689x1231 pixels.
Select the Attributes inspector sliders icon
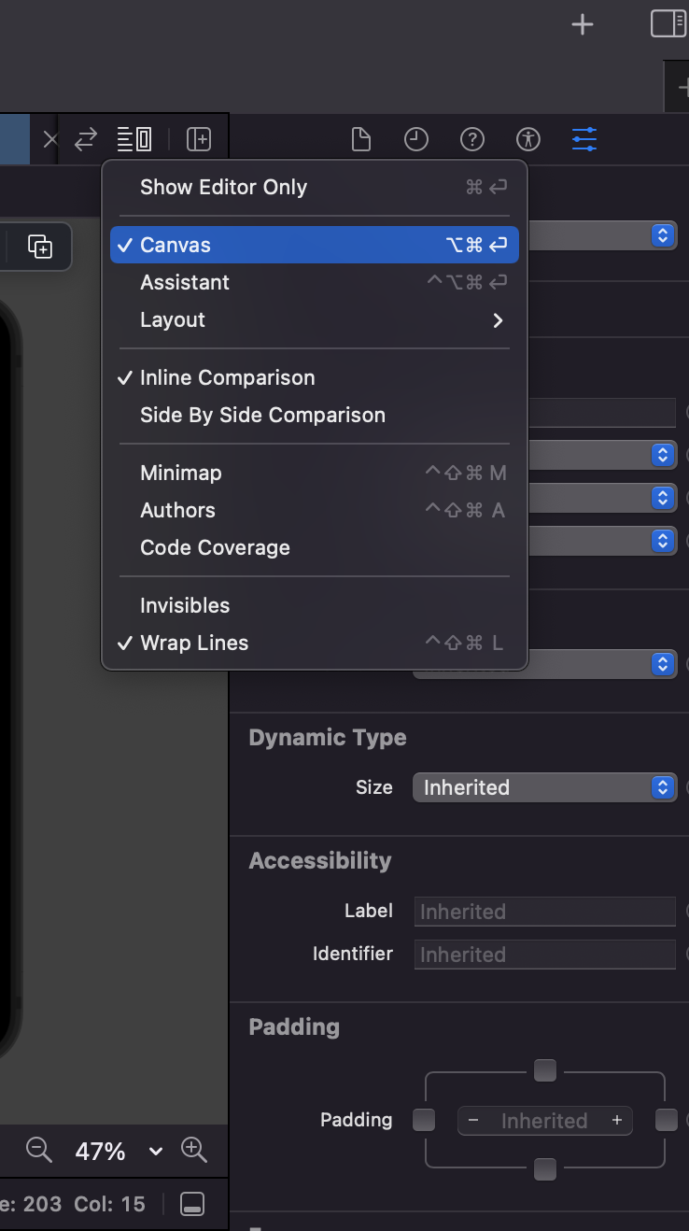pos(584,140)
